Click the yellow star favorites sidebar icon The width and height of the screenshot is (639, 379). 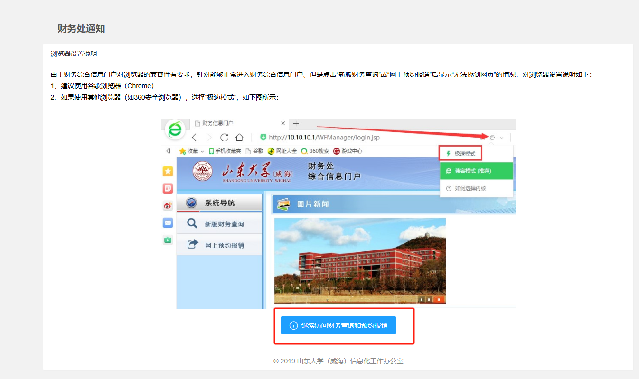coord(168,171)
